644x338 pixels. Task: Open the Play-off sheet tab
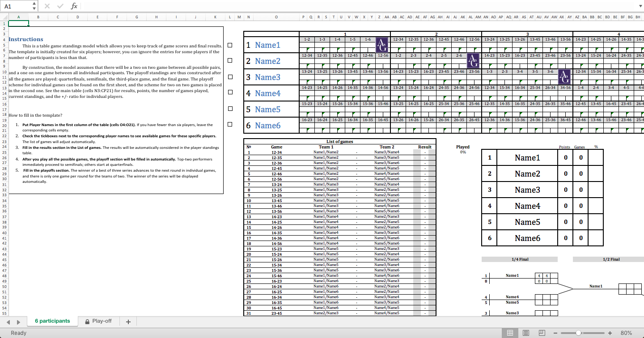click(98, 321)
